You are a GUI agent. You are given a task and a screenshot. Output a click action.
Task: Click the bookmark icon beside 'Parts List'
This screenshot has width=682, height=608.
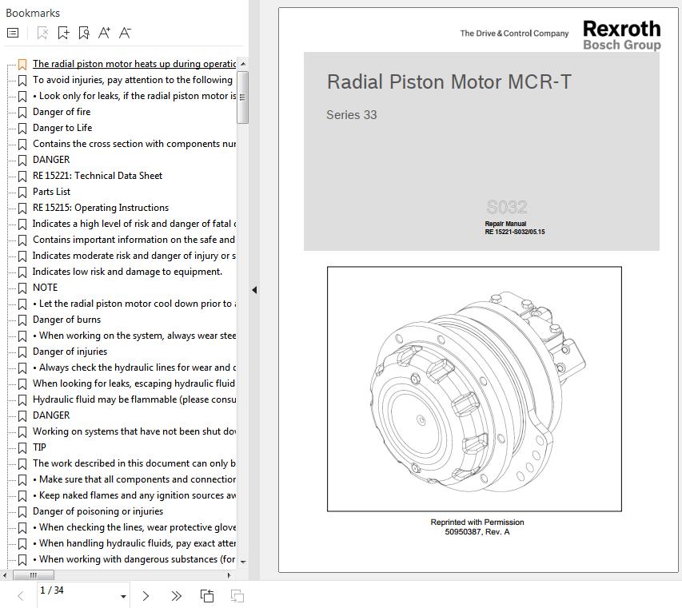coord(22,193)
